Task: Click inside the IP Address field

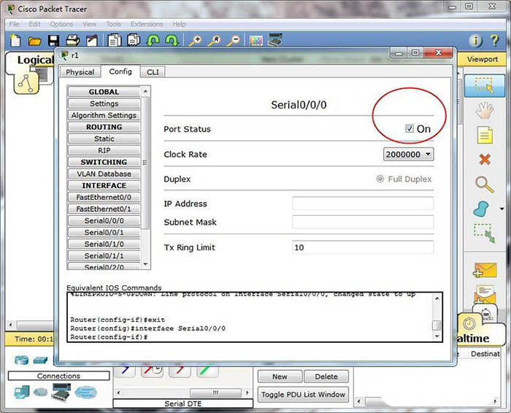Action: (363, 204)
